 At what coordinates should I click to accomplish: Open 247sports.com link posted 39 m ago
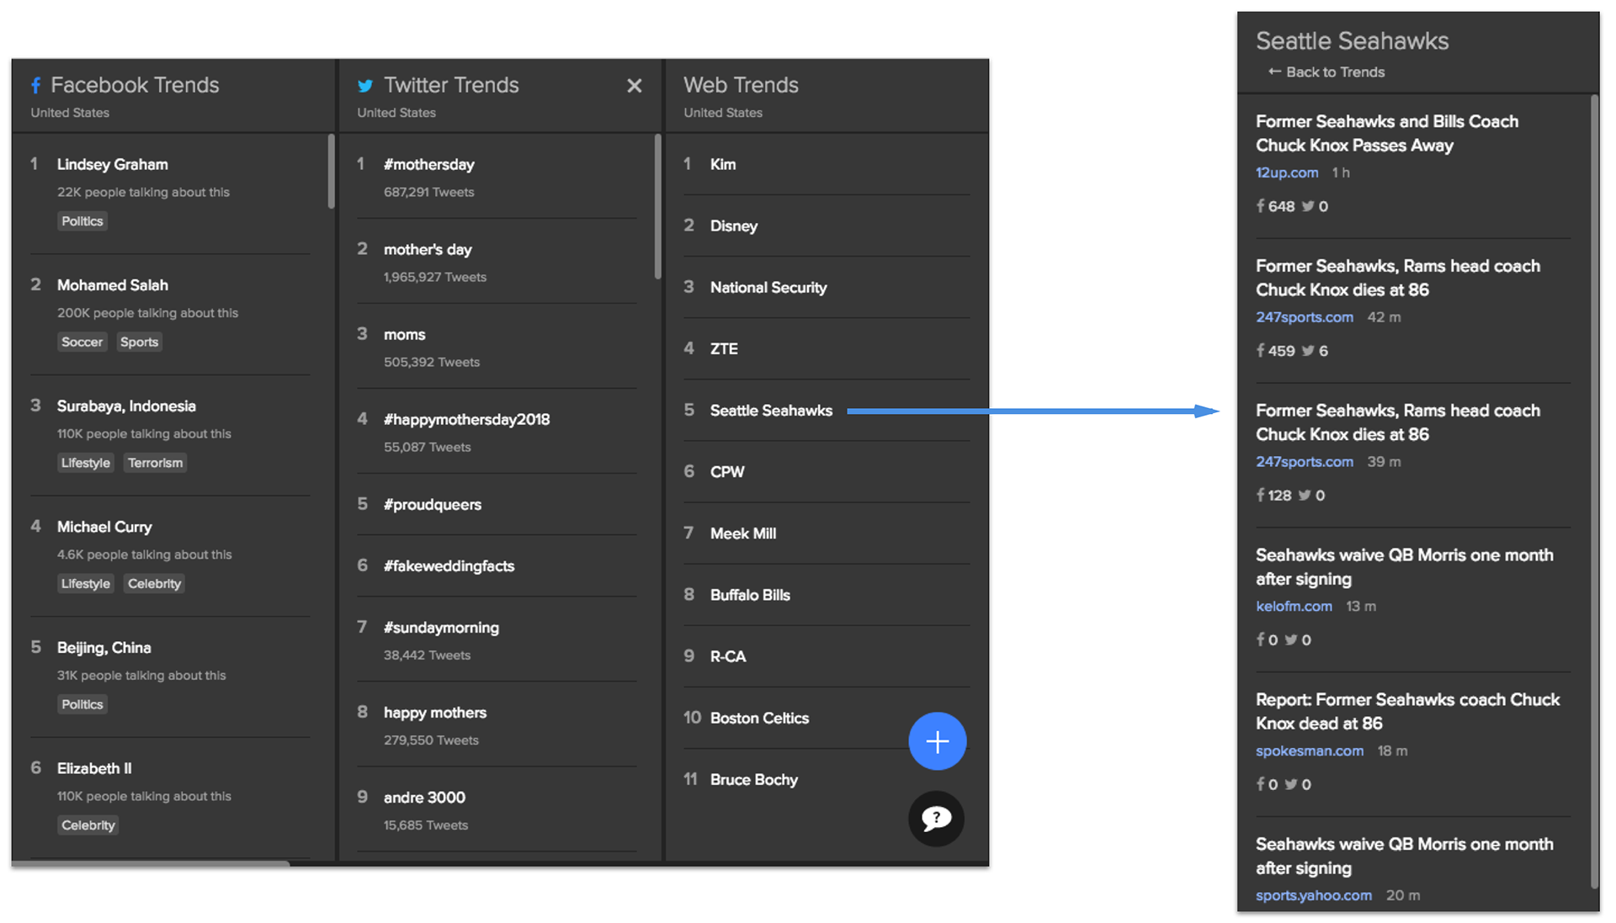(x=1305, y=462)
